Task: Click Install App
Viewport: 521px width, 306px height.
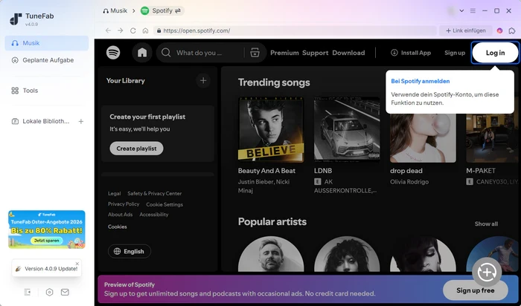Action: pyautogui.click(x=411, y=53)
